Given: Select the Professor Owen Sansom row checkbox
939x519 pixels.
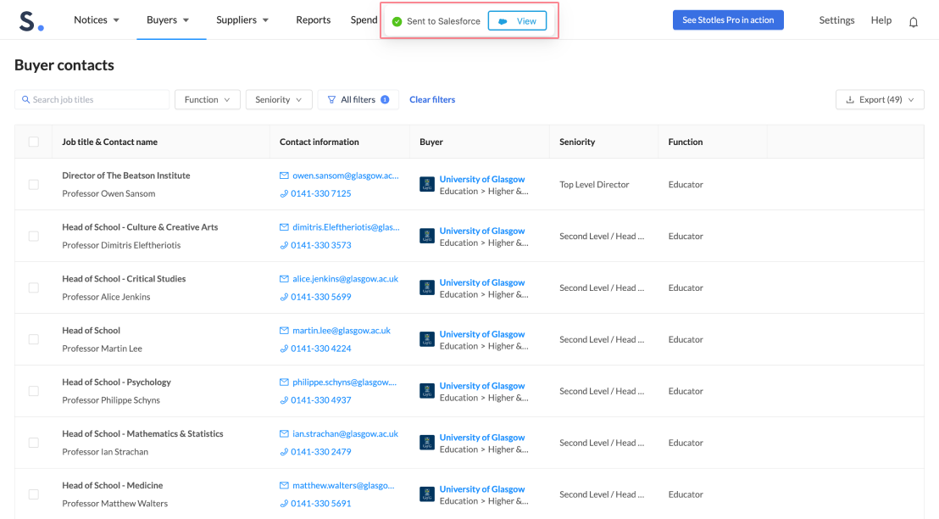Looking at the screenshot, I should pos(34,185).
